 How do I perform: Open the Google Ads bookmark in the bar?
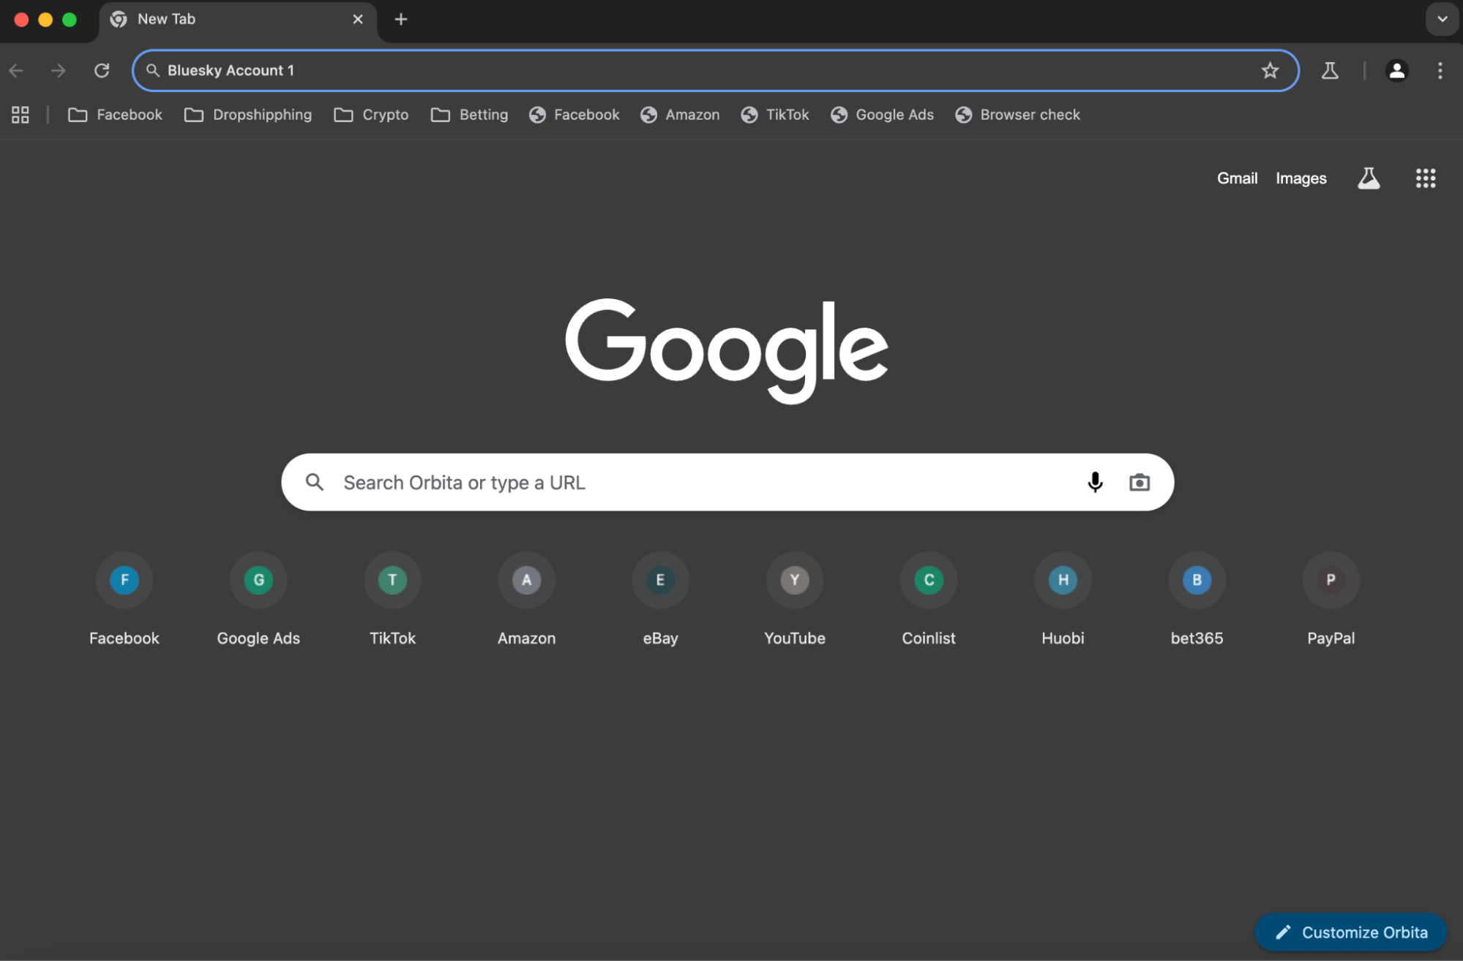point(883,115)
